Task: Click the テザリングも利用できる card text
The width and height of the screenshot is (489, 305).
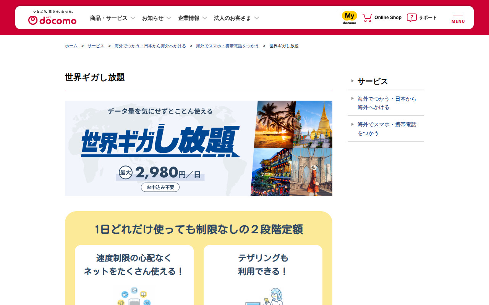Action: (263, 265)
